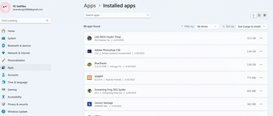Open more options for BlueStacks
The image size is (273, 116).
click(261, 65)
